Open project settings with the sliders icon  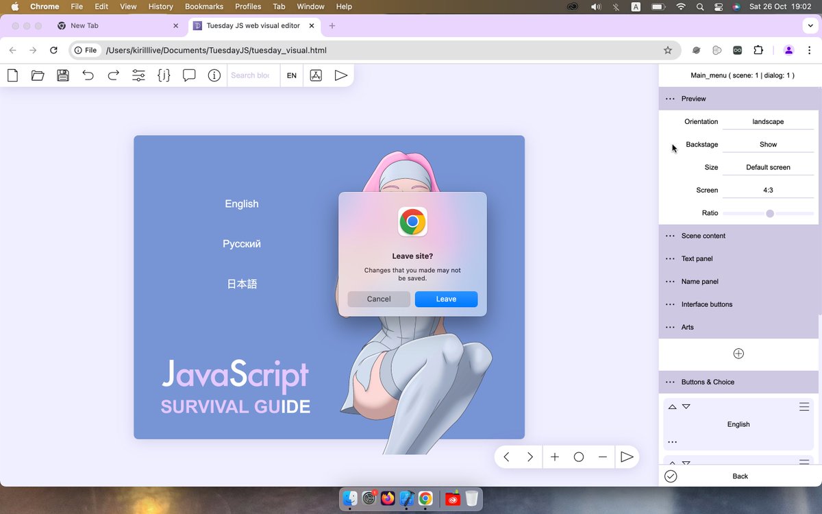coord(138,75)
